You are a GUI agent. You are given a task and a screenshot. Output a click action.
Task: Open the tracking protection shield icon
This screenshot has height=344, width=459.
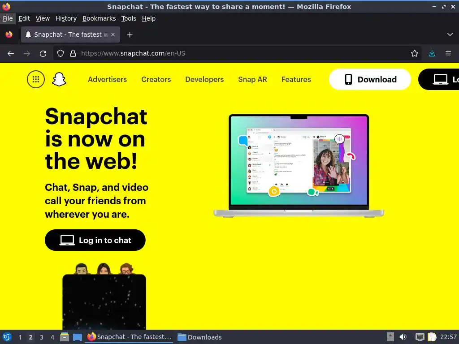[x=61, y=54]
